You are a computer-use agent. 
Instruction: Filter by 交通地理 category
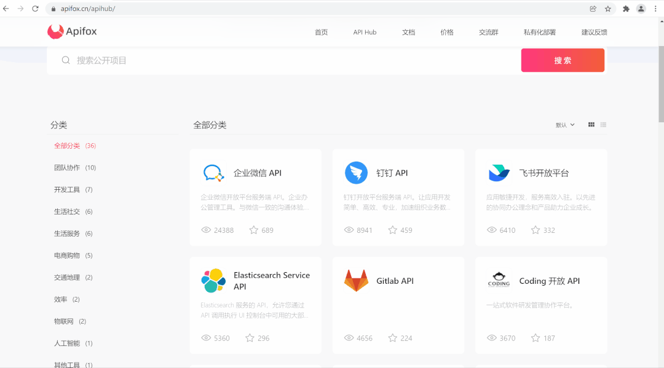point(73,278)
